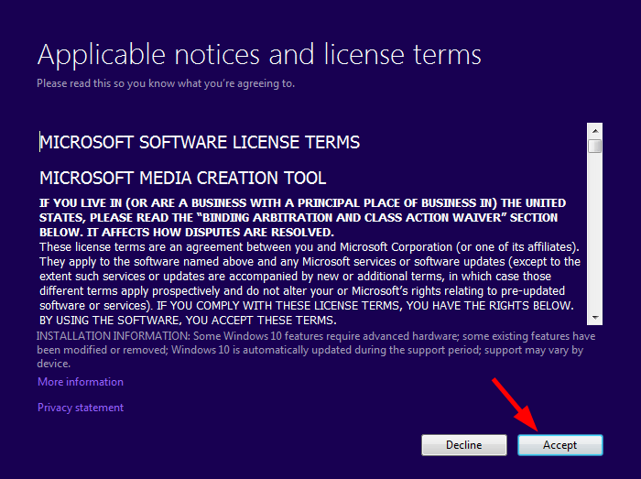
Task: Click 'Please read this so you know' subtitle
Action: coord(166,83)
